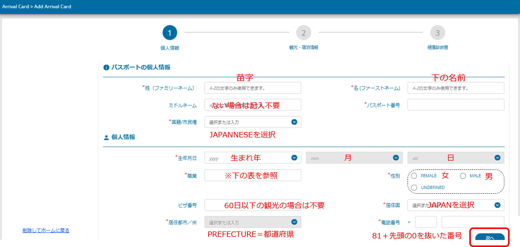Click step 1 circle for 個人情報
The image size is (520, 247).
point(170,33)
